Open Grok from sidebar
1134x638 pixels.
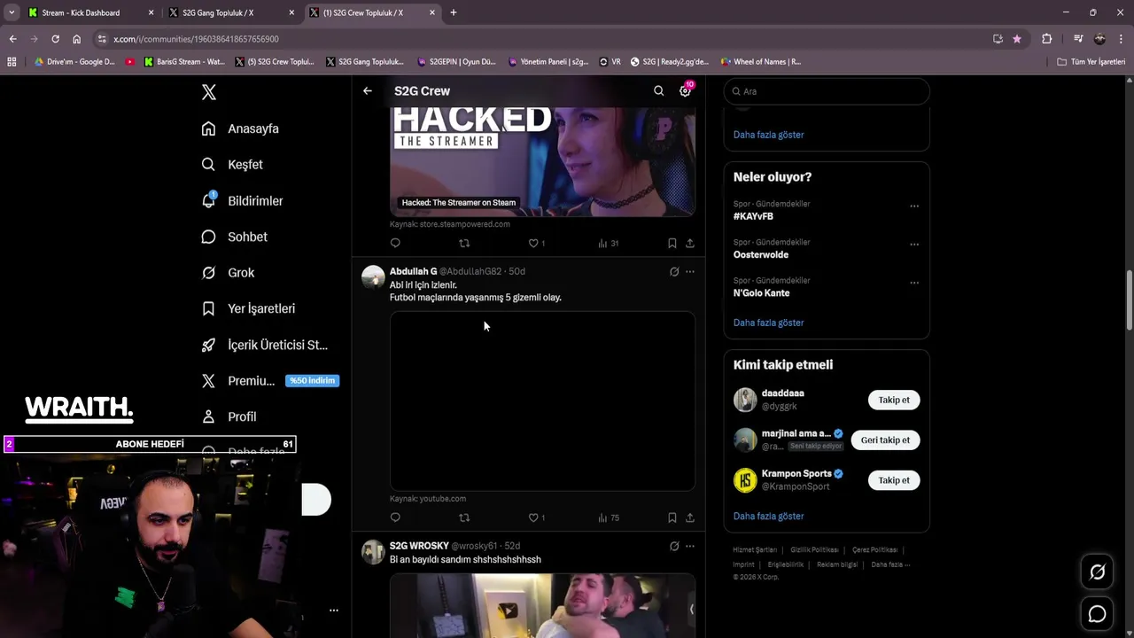[x=228, y=273]
